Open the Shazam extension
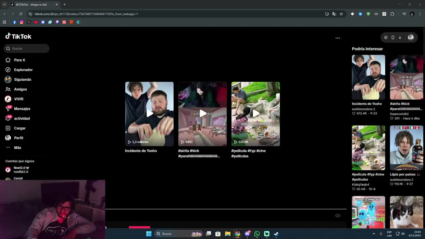Screen dimensions: 425x239 [x=360, y=14]
